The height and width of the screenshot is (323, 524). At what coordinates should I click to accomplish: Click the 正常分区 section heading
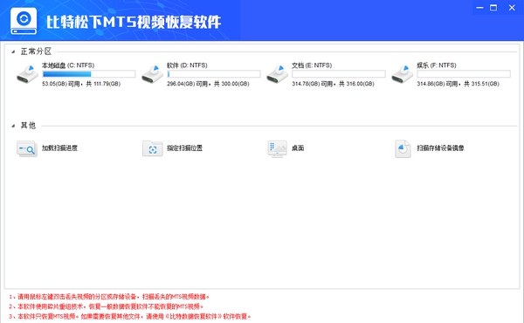coord(36,52)
